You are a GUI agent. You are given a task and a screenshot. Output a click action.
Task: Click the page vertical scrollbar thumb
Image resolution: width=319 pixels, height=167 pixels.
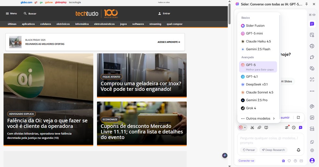230,14
